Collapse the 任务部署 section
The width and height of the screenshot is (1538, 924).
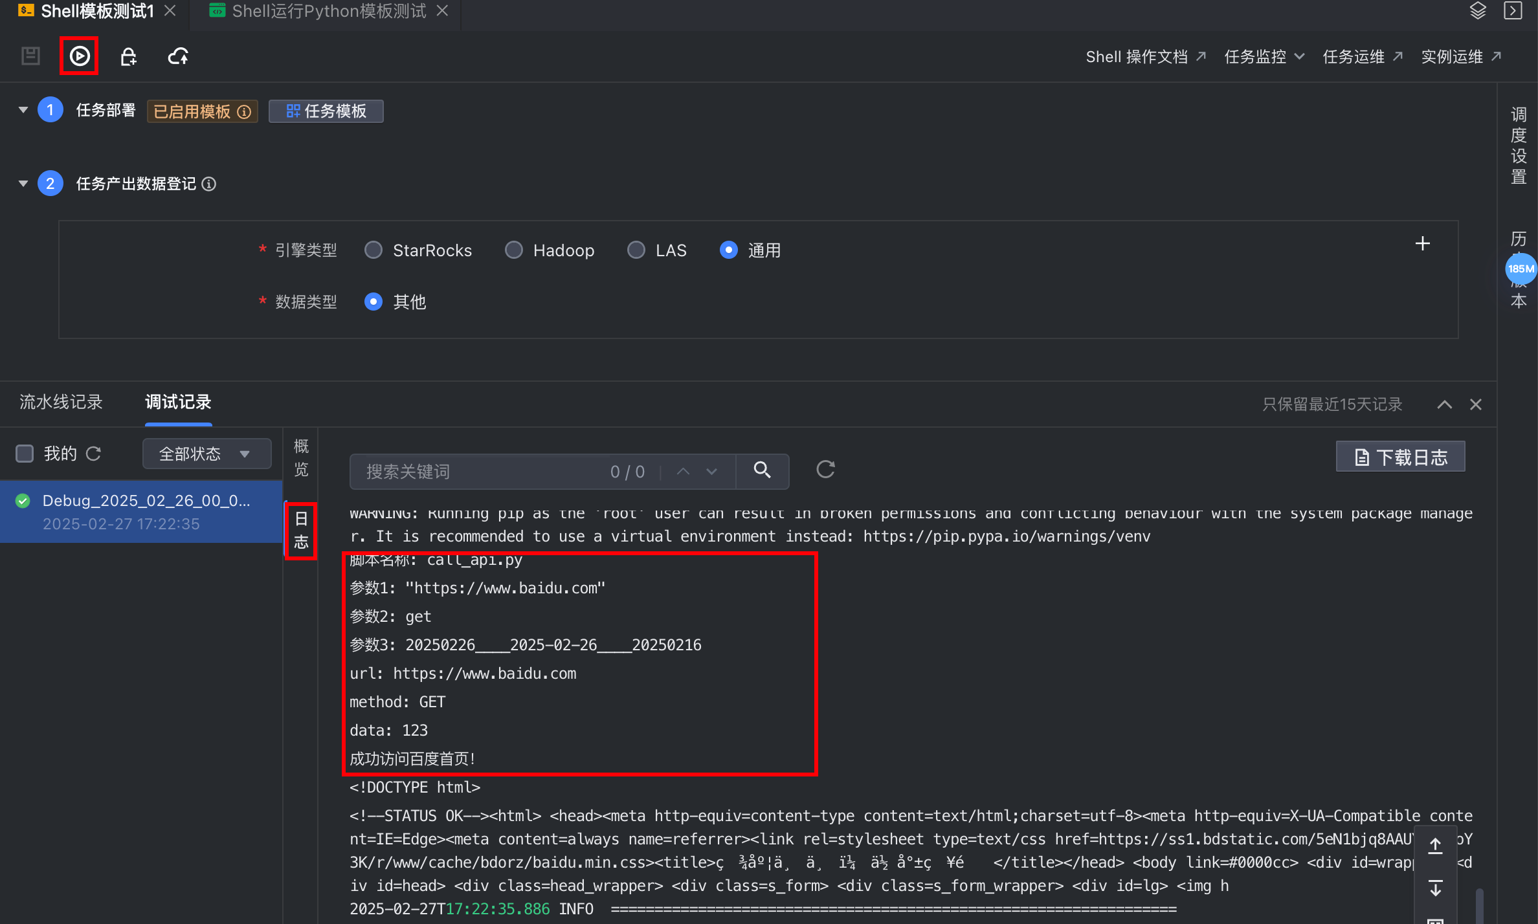coord(23,110)
